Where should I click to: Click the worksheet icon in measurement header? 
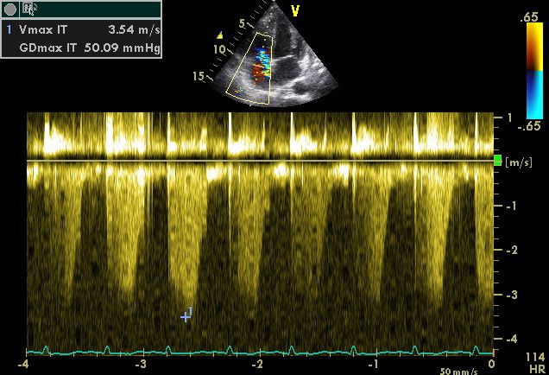[x=29, y=9]
